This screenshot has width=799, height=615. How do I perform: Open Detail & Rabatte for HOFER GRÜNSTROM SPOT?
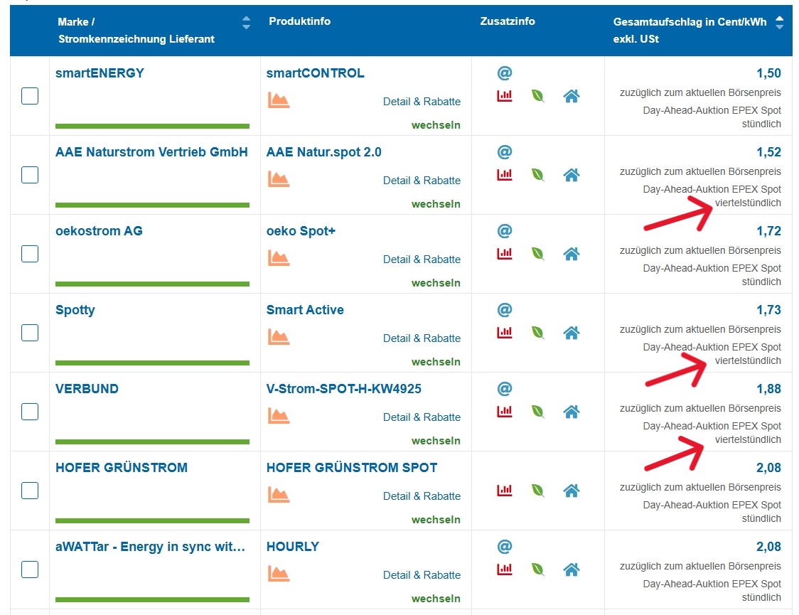pyautogui.click(x=422, y=496)
